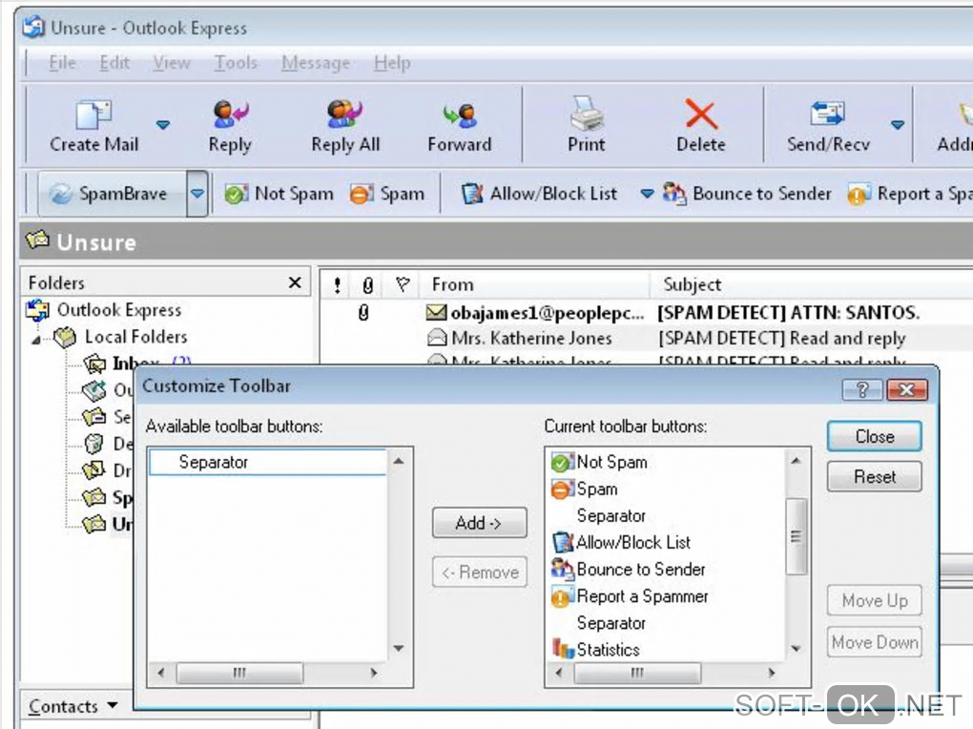Screen dimensions: 973x729
Task: Select the Outbox folder icon in tree
Action: (94, 390)
